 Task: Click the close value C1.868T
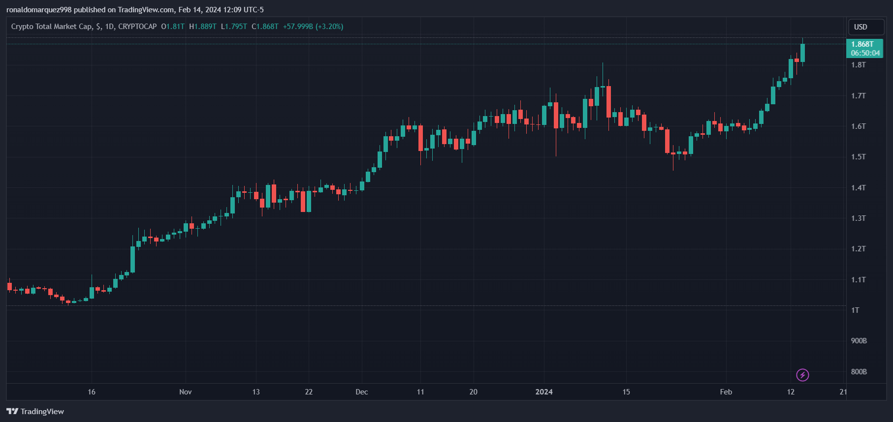pyautogui.click(x=265, y=27)
